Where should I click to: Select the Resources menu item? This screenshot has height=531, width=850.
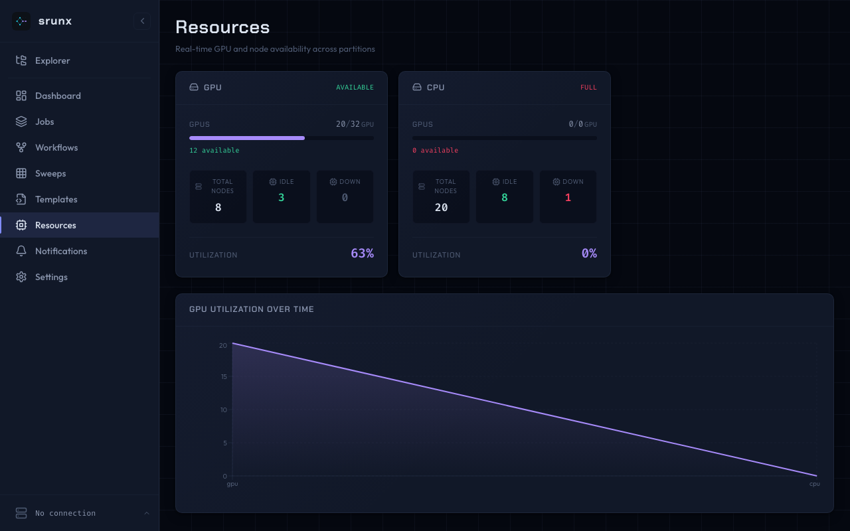tap(56, 225)
